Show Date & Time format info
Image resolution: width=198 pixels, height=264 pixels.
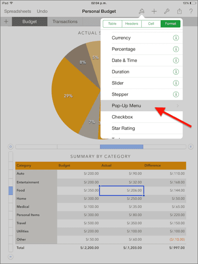(176, 60)
